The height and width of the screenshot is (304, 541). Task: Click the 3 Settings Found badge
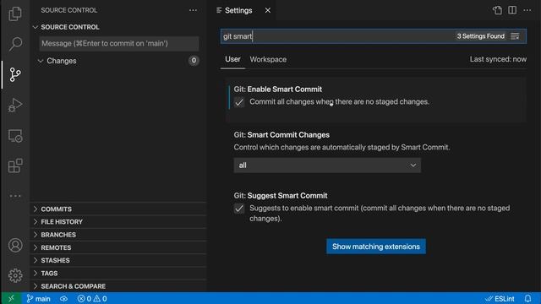481,36
